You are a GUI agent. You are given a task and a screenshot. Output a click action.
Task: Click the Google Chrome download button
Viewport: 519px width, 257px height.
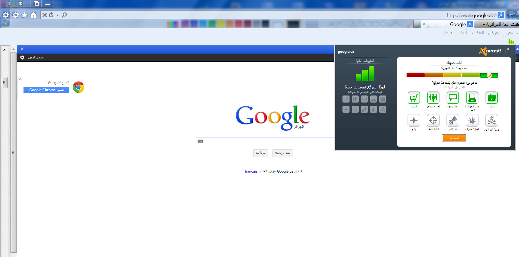click(46, 90)
